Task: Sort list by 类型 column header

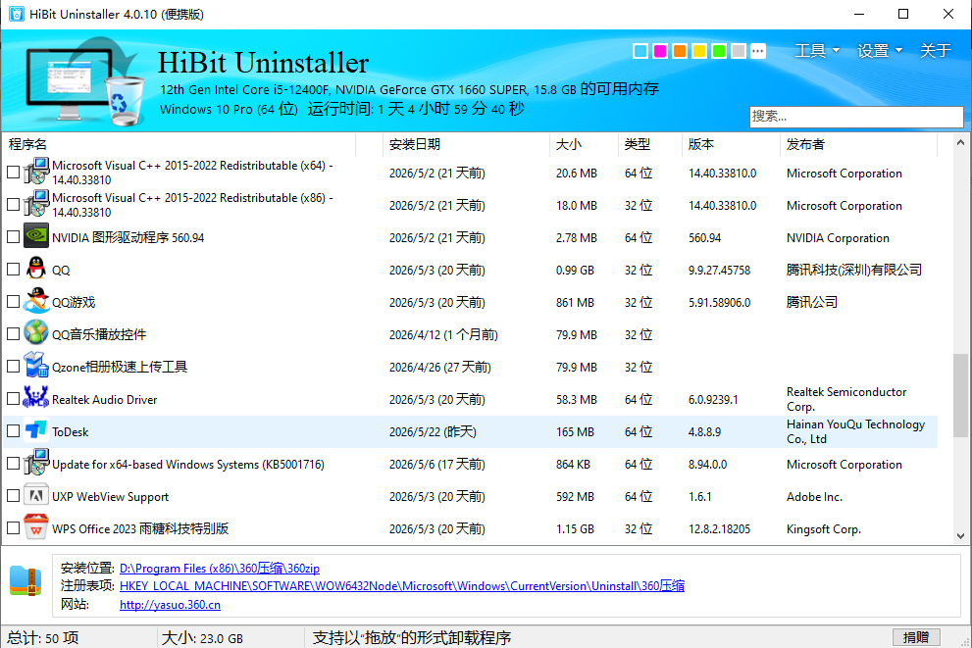Action: point(649,144)
